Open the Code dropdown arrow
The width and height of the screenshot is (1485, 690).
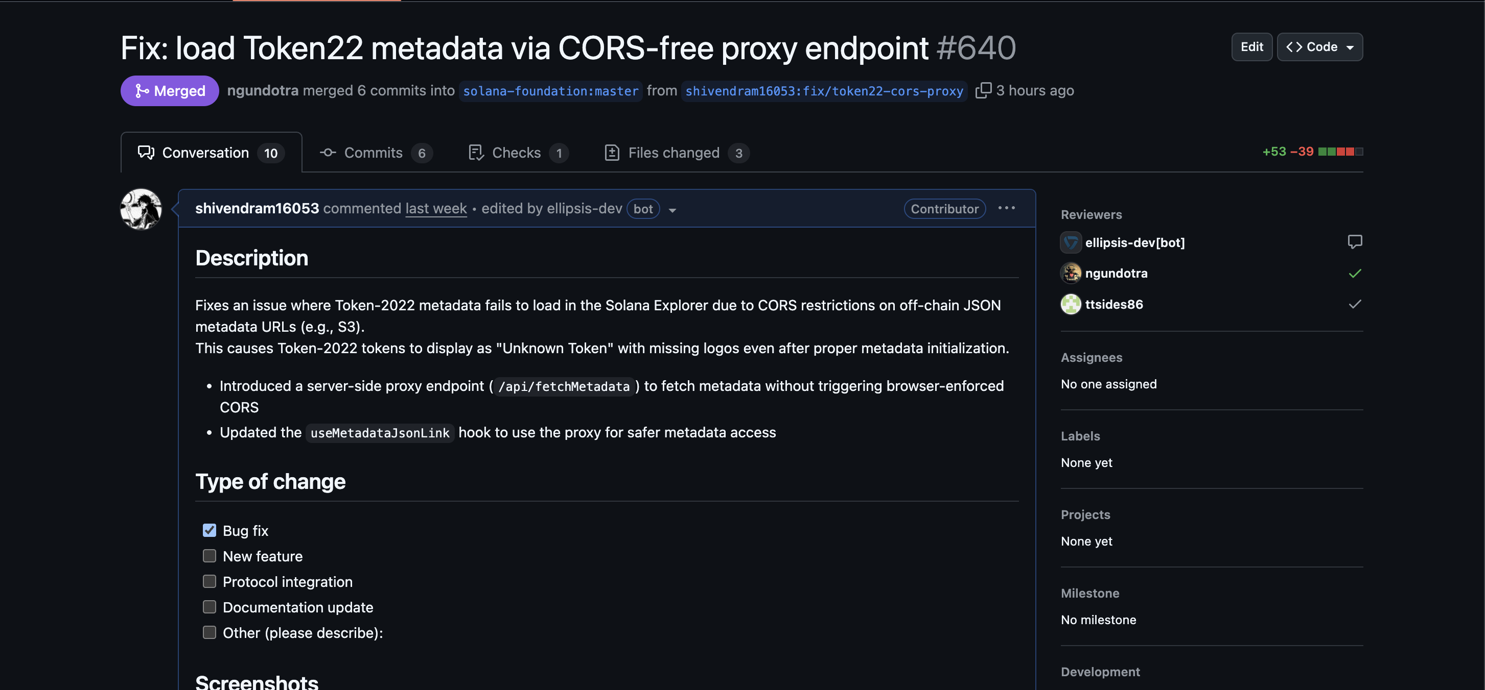[1350, 48]
